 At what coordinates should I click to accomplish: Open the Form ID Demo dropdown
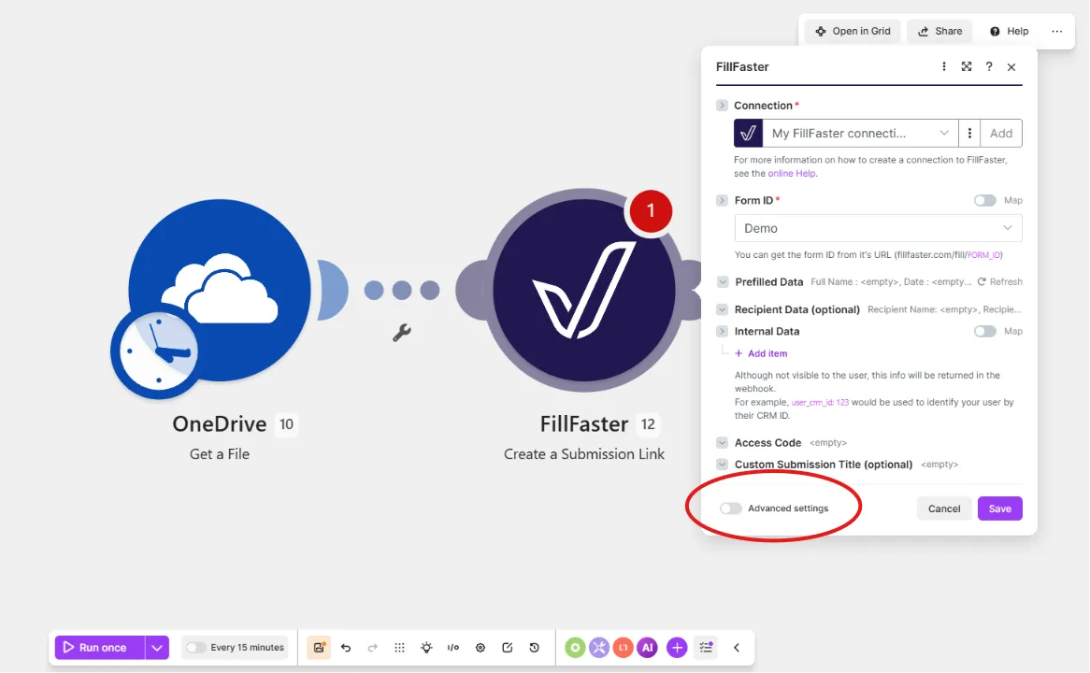pos(878,228)
